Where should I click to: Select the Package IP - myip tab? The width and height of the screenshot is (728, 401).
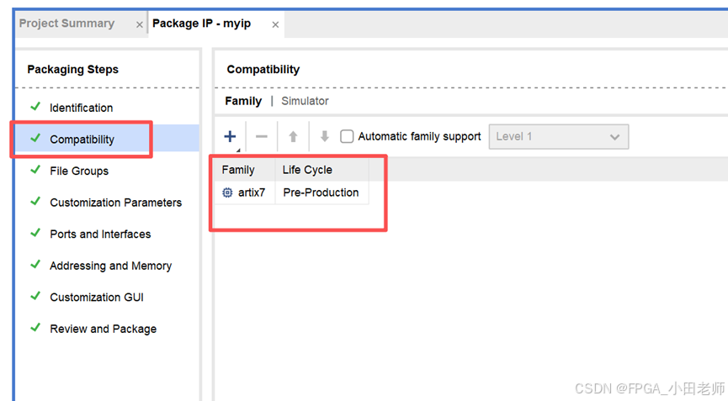pos(201,24)
